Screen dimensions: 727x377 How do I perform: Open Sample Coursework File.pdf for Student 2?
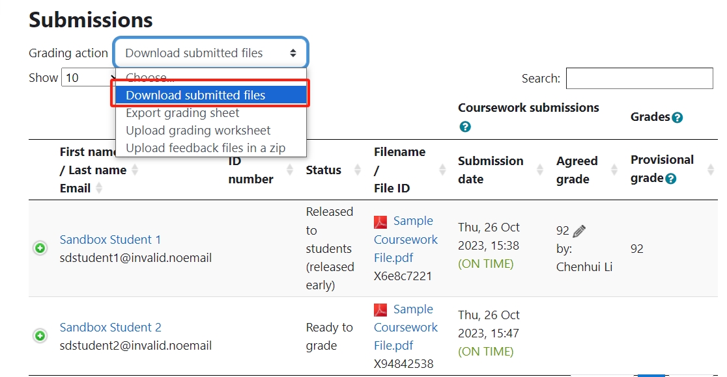coord(405,327)
